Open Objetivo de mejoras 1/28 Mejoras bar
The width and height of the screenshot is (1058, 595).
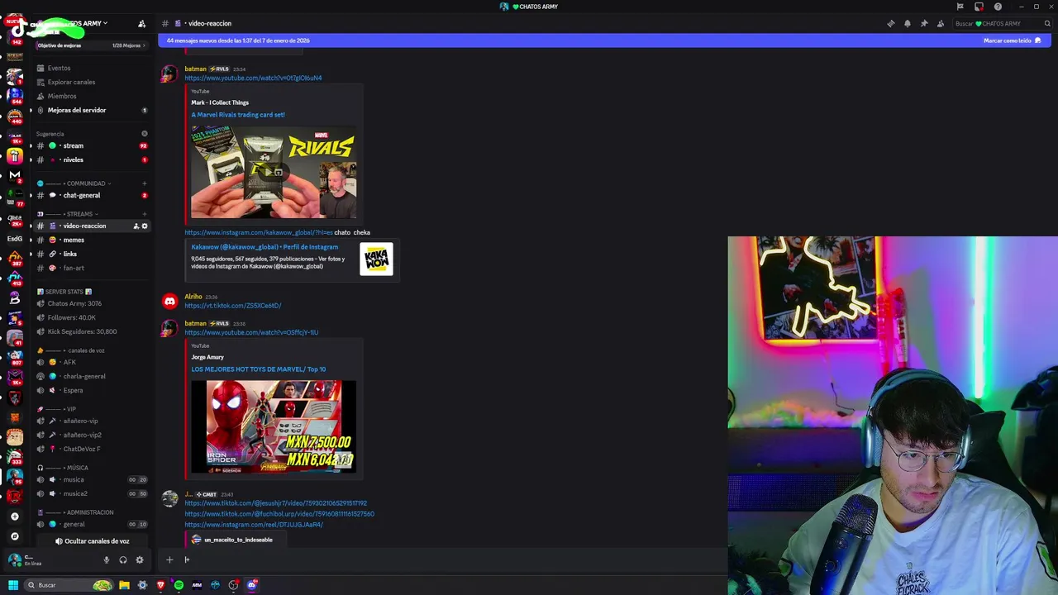point(93,45)
